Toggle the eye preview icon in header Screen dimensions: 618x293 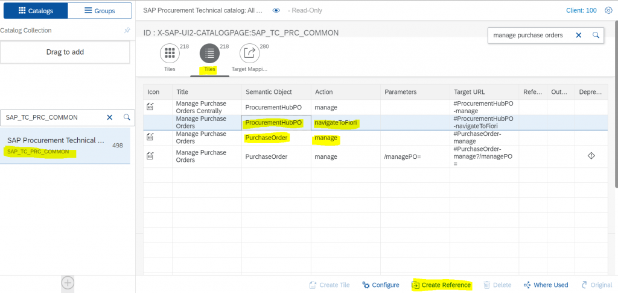click(x=276, y=10)
